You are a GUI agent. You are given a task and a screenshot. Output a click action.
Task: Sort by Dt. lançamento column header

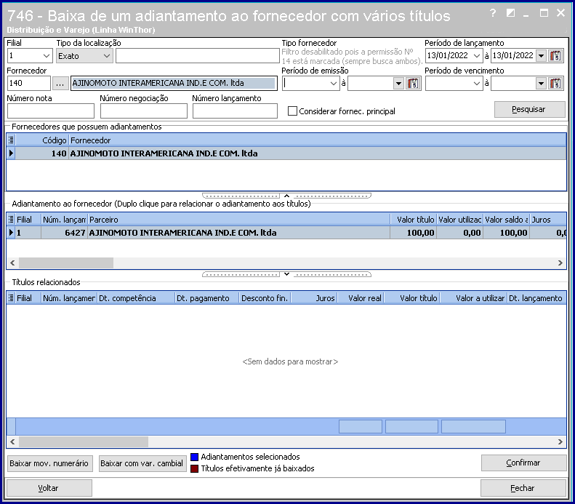click(x=536, y=298)
